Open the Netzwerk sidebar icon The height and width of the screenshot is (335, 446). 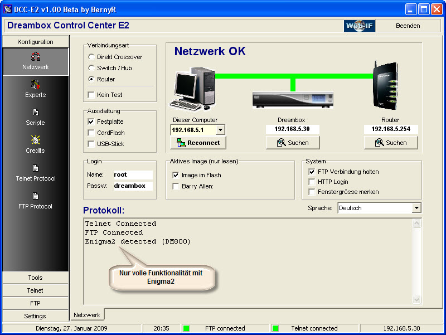pos(36,57)
